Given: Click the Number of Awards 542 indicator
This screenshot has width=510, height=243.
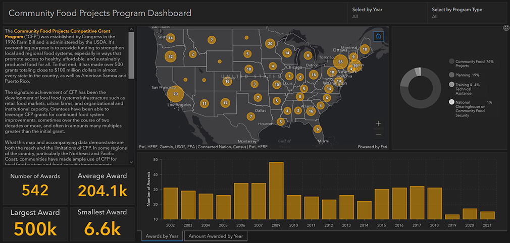Looking at the screenshot, I should 35,186.
